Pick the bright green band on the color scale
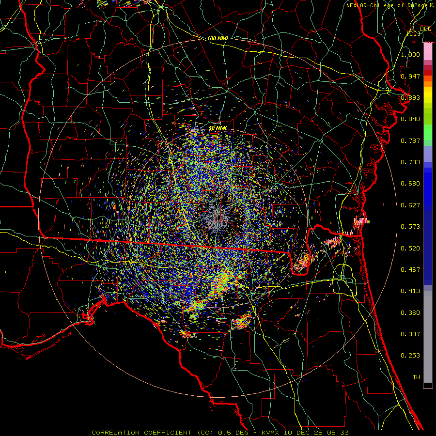Screen dimensions: 436x436 pos(428,132)
